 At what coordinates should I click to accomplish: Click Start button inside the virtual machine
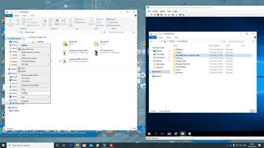tap(149, 134)
